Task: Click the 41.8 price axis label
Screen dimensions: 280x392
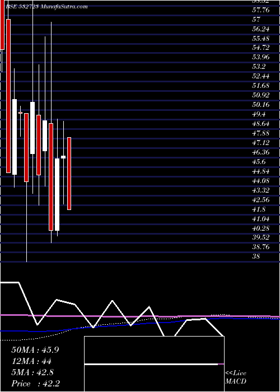Action: click(x=259, y=209)
